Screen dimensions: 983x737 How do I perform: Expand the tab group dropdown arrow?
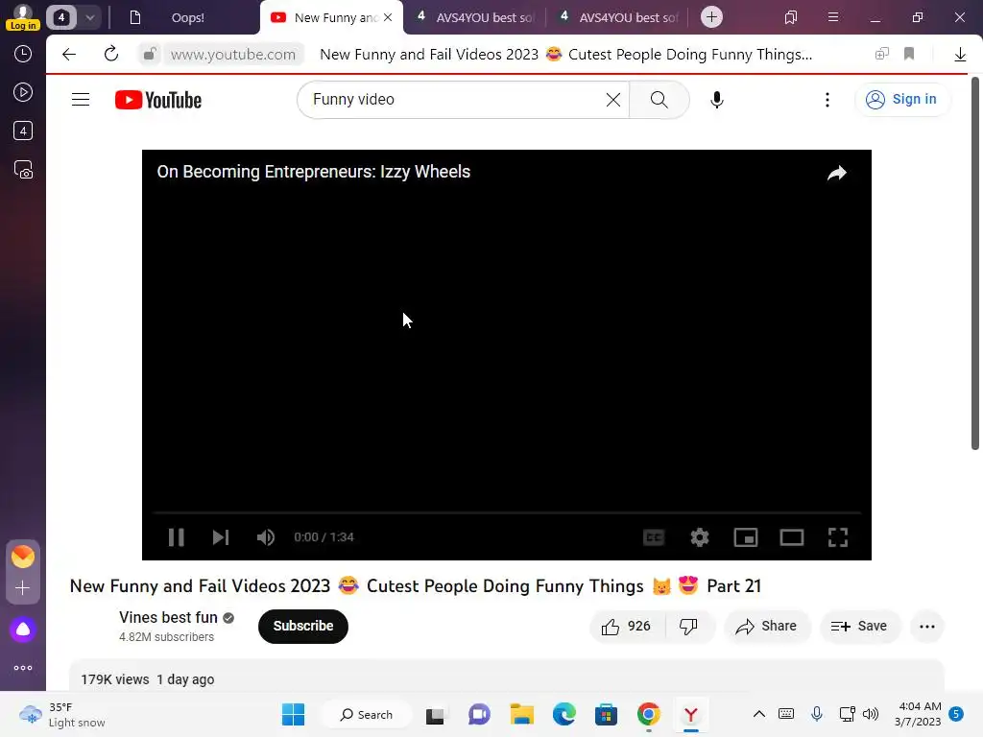[x=90, y=17]
